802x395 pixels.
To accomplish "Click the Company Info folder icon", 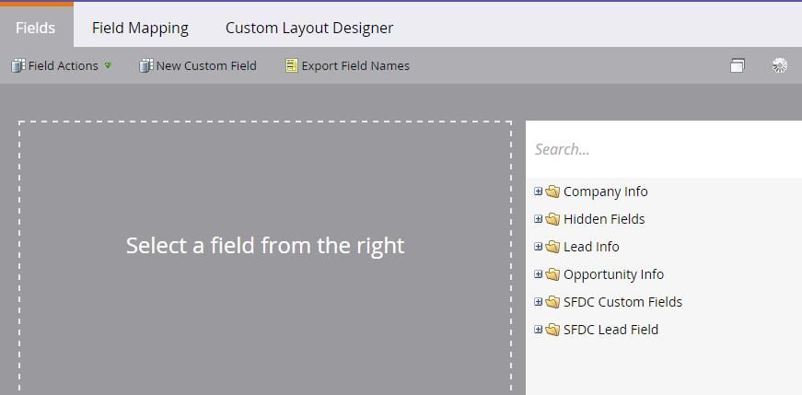I will pyautogui.click(x=552, y=192).
